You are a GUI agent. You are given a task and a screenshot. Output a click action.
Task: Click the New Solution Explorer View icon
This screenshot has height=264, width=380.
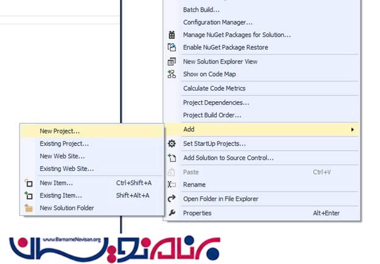pos(172,62)
